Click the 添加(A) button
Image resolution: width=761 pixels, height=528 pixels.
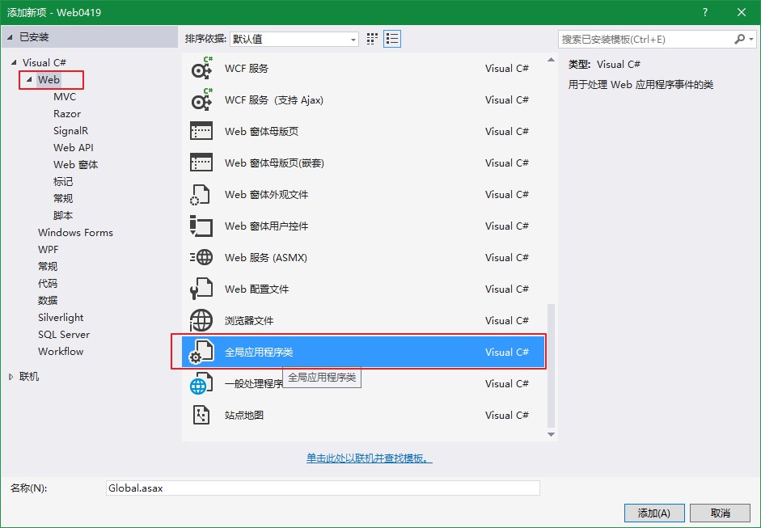click(654, 513)
